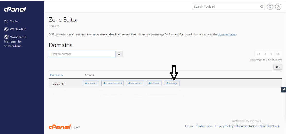The width and height of the screenshot is (287, 134).
Task: Add an A Record for exemple.tld
Action: 91,83
